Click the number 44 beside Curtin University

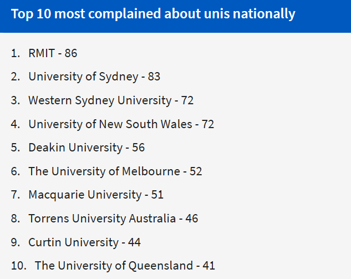point(134,242)
